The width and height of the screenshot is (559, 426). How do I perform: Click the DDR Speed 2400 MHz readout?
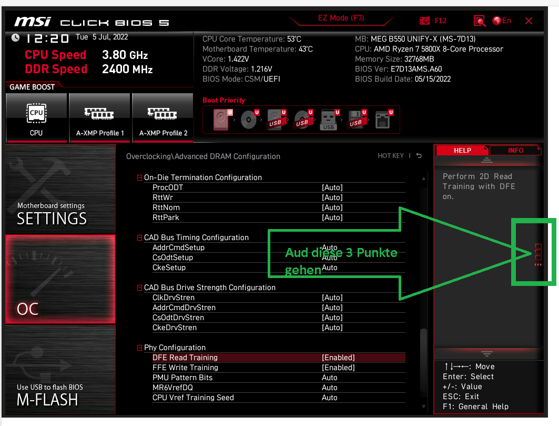coord(89,69)
